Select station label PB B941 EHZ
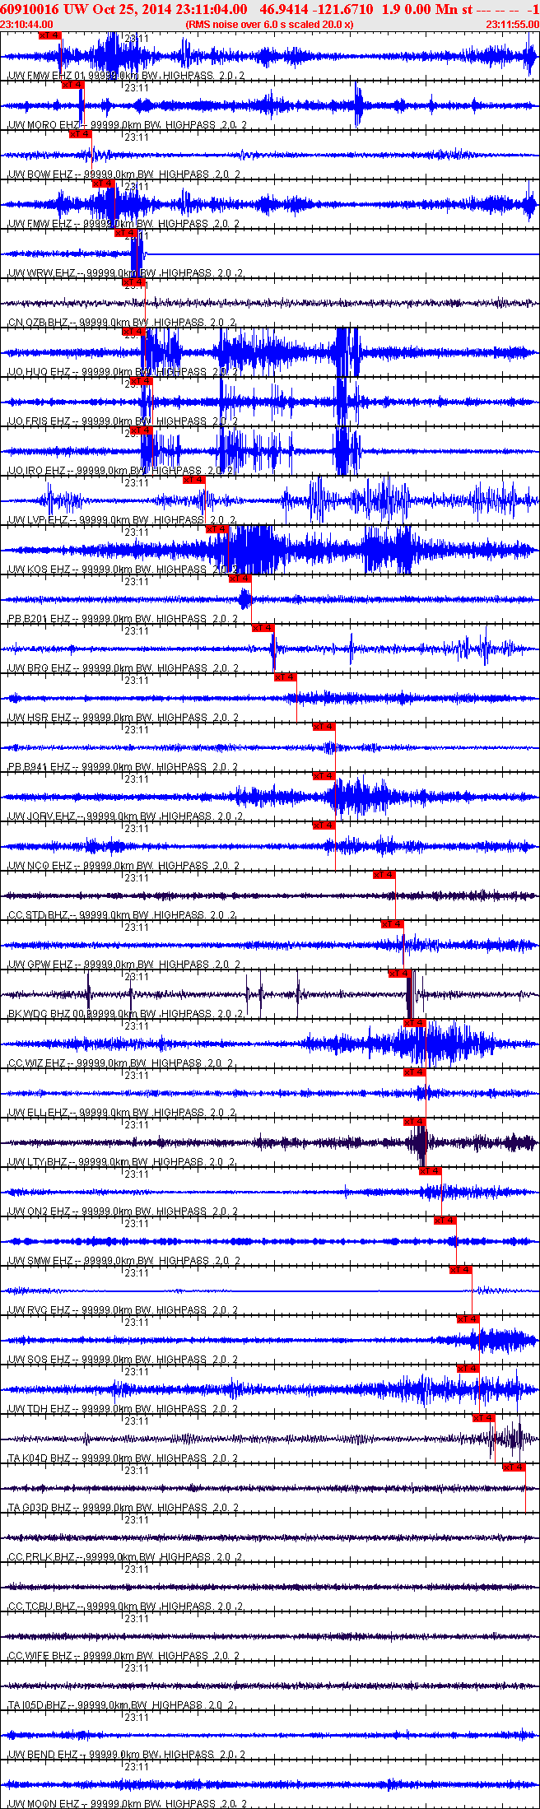 pyautogui.click(x=40, y=767)
